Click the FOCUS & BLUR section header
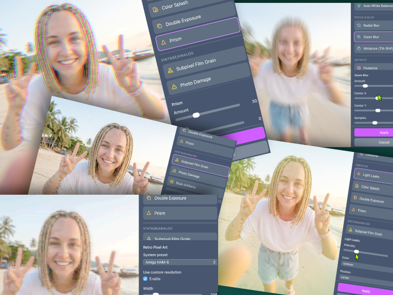Viewport: 393px width, 295px height. [x=364, y=17]
